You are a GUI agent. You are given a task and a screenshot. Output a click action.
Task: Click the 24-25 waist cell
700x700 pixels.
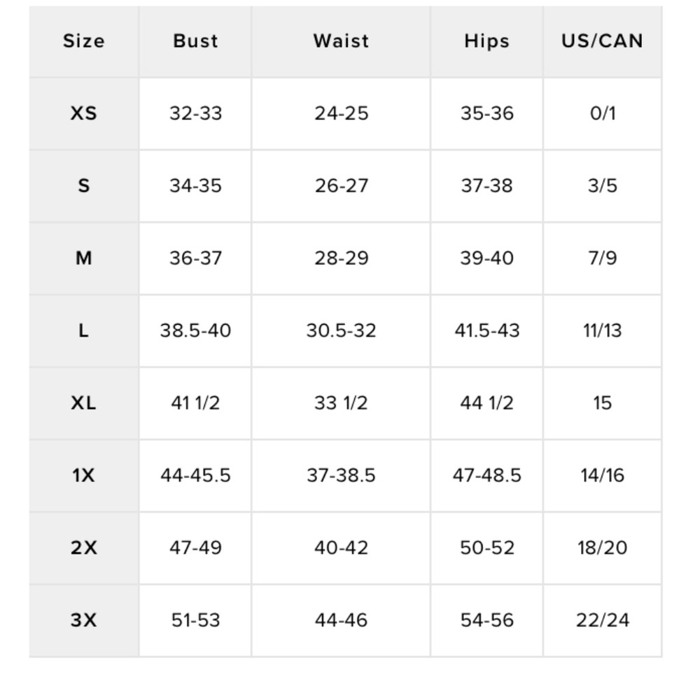[x=341, y=113]
